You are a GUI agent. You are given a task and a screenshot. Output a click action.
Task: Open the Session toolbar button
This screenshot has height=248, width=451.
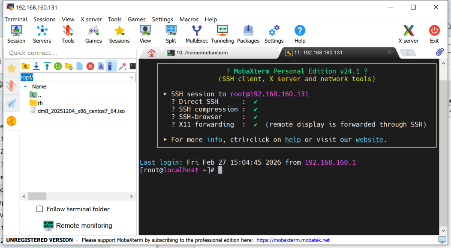tap(16, 35)
